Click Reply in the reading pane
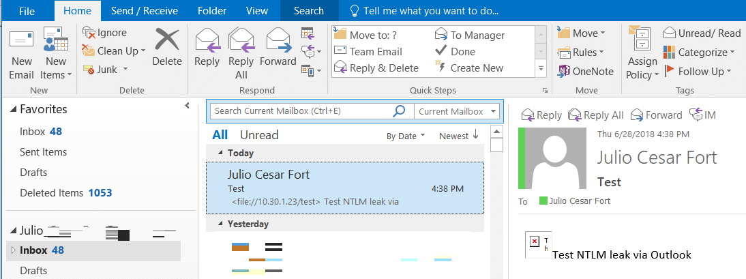The height and width of the screenshot is (279, 746). [541, 115]
